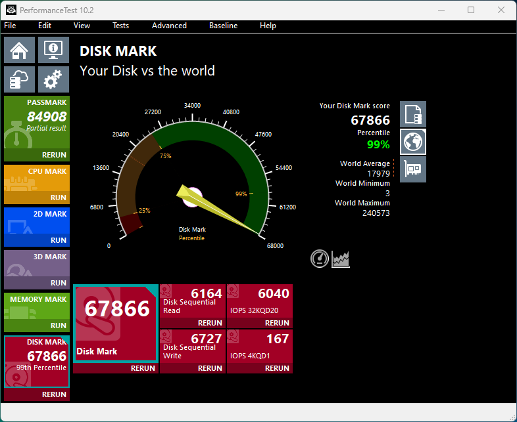Rerun the Disk Sequential Read test
Viewport: 517px width, 422px height.
click(x=210, y=323)
